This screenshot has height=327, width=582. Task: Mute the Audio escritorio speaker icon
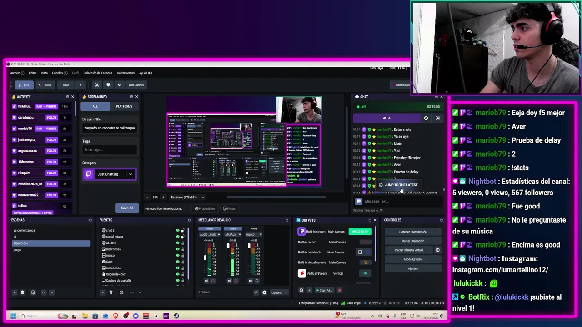tap(206, 281)
